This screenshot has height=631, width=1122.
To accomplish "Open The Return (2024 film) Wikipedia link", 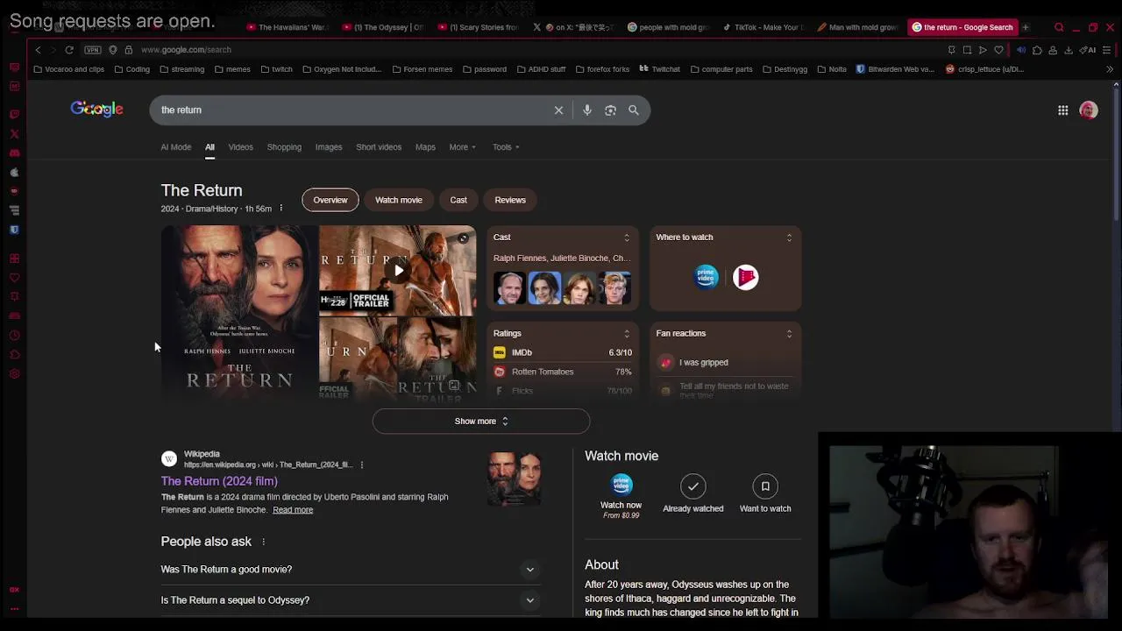I will [x=219, y=481].
